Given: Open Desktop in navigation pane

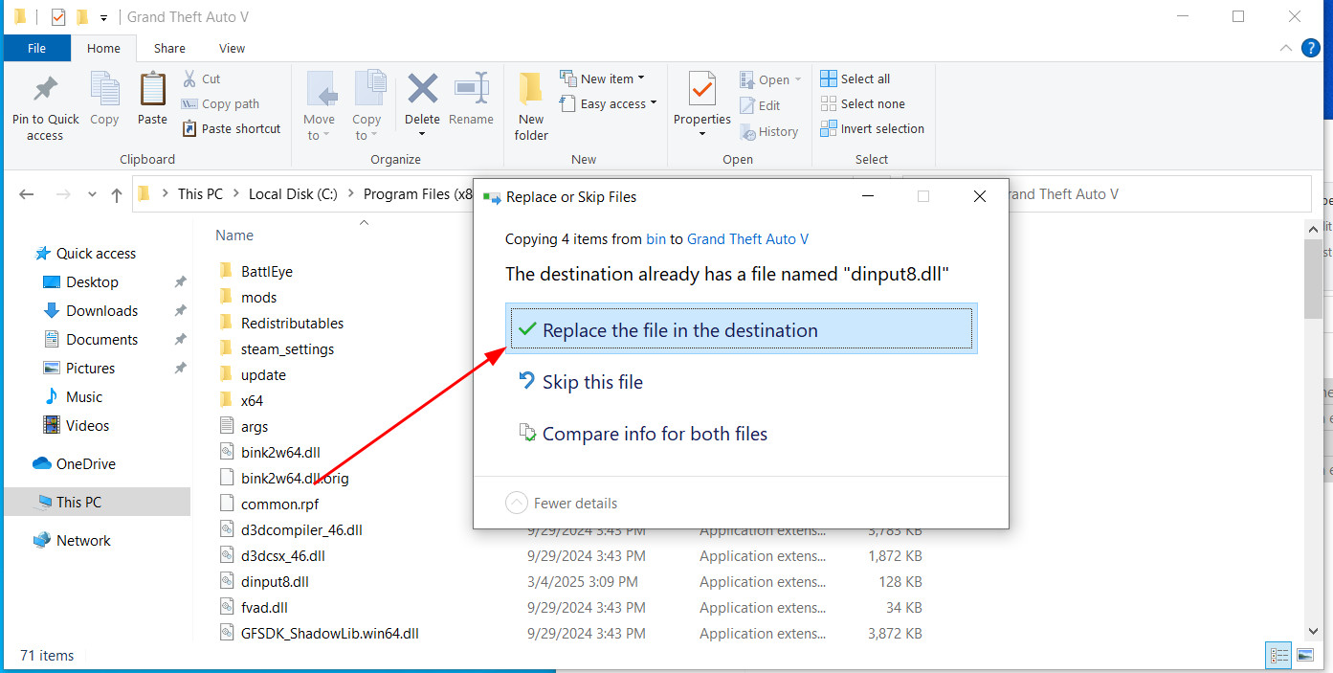Looking at the screenshot, I should (92, 281).
